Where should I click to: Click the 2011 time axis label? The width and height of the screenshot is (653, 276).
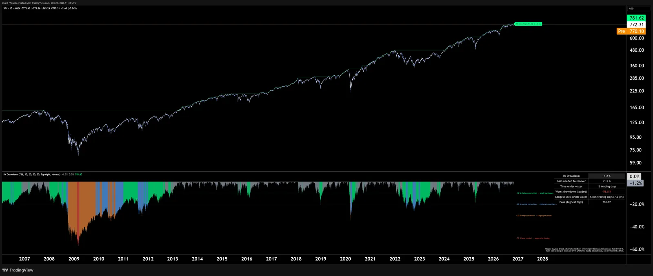click(x=123, y=259)
